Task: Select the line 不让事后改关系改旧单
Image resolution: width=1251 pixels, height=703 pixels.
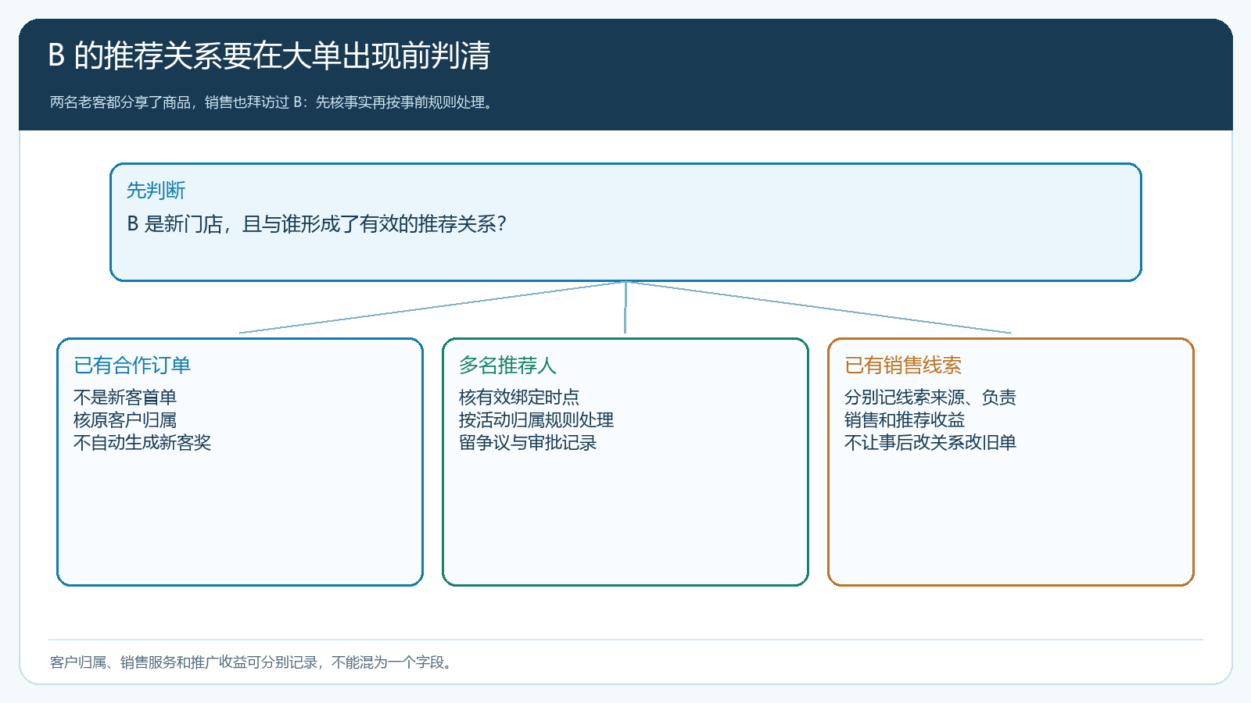Action: (930, 442)
